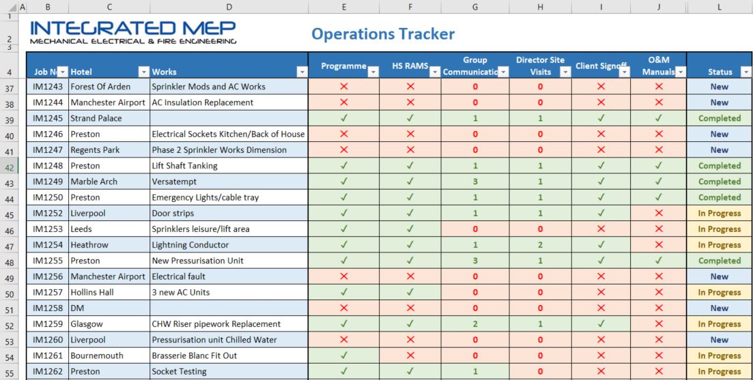Select the cell reading IM1258
753x380 pixels.
coord(48,308)
